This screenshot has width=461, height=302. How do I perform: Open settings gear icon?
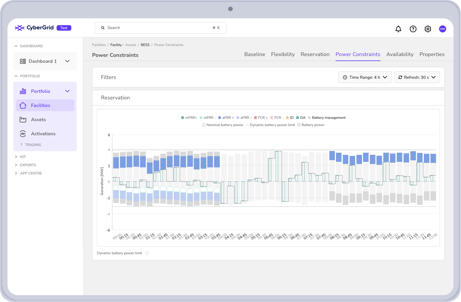pos(428,29)
